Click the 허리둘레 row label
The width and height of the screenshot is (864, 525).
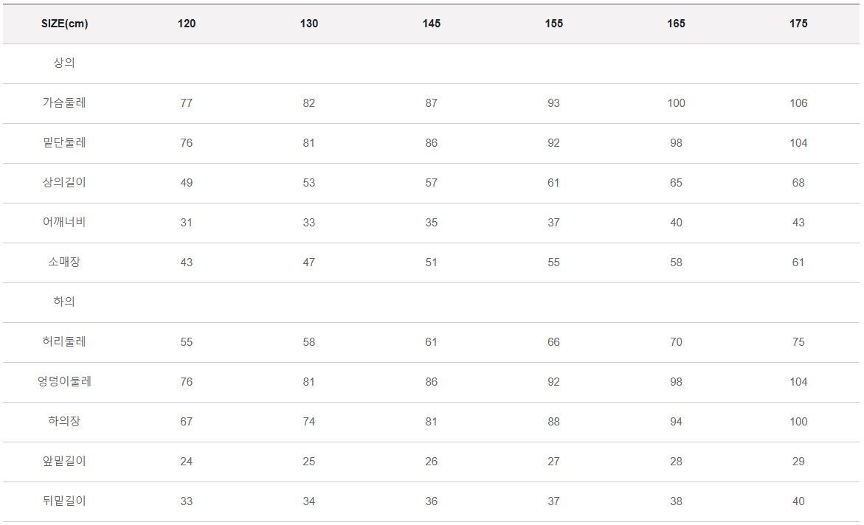(64, 342)
